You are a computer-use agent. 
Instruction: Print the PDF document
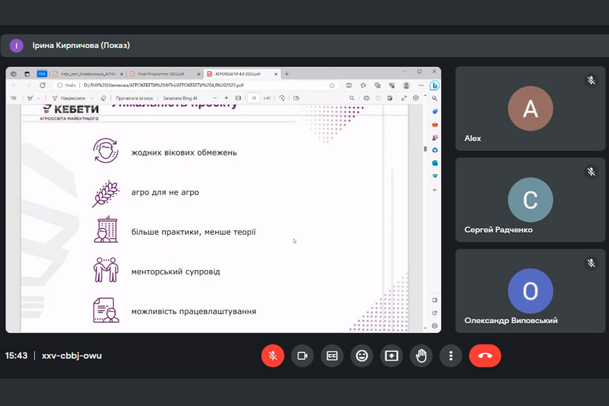coord(366,98)
